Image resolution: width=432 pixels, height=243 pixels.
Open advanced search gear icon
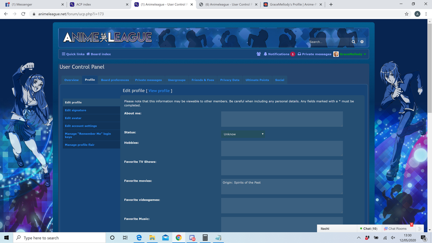pyautogui.click(x=362, y=42)
